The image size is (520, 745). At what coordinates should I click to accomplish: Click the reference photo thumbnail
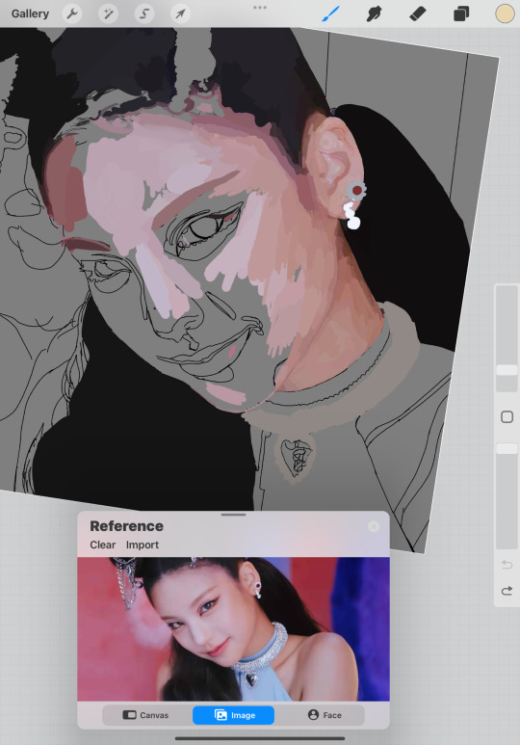click(x=233, y=629)
